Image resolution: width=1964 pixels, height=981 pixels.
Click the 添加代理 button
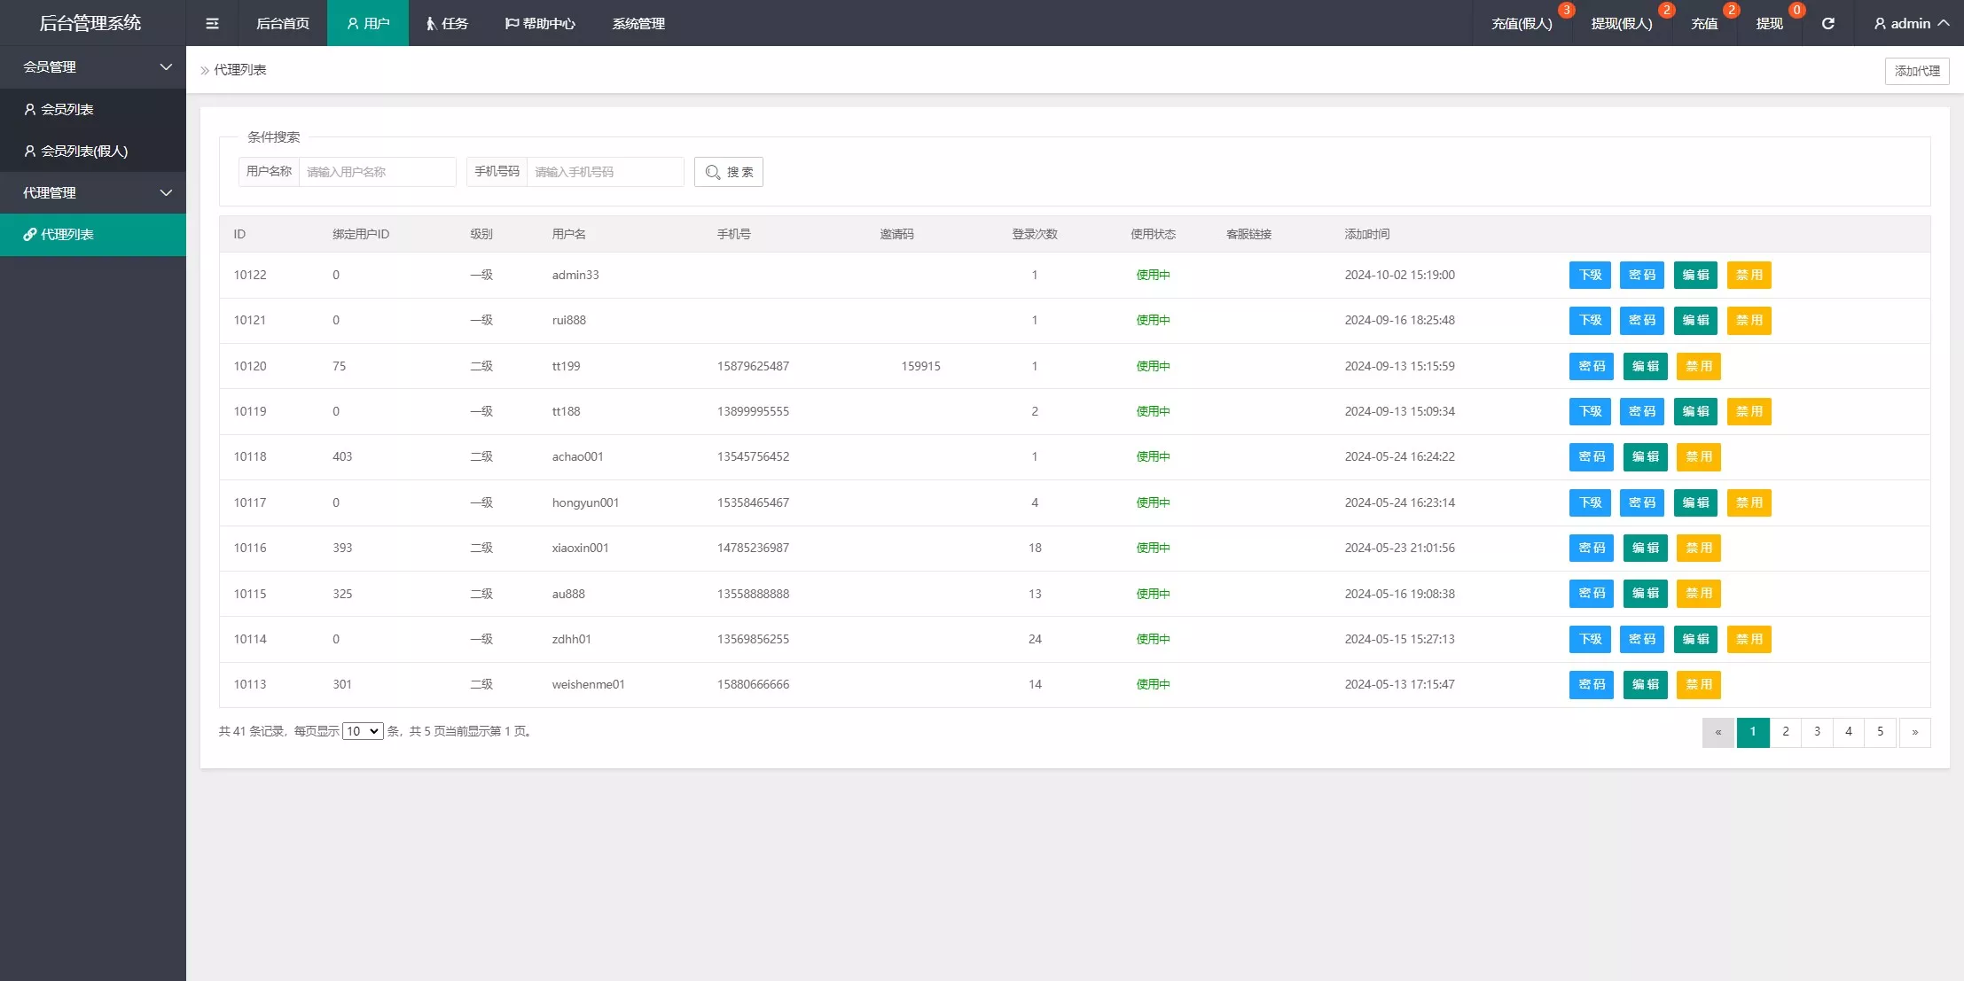(1916, 71)
